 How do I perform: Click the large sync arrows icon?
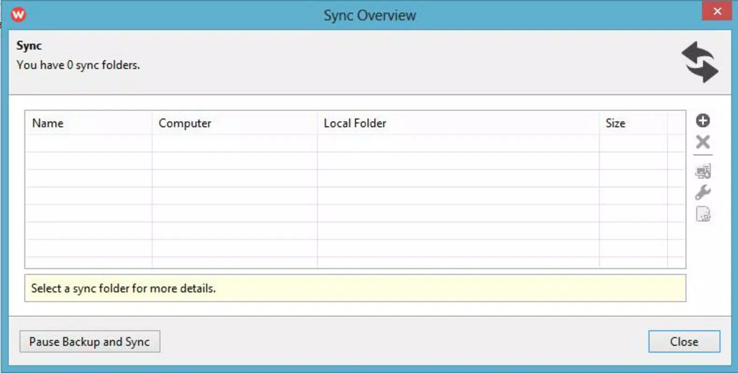(700, 62)
